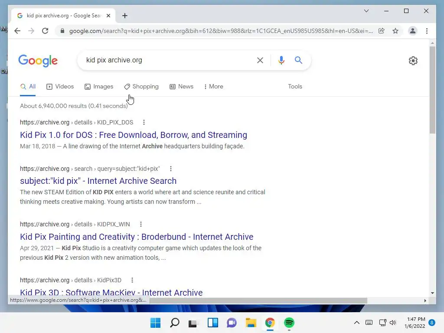Click the address bar URL
The height and width of the screenshot is (333, 444).
[x=221, y=31]
